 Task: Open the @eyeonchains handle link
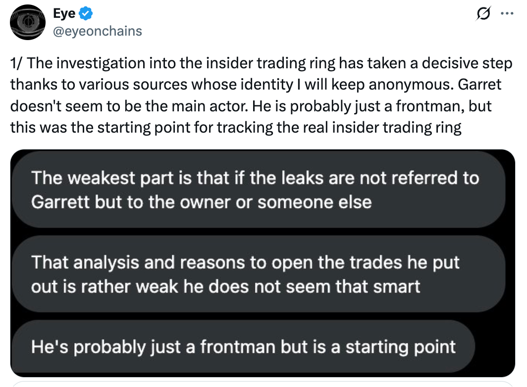(98, 31)
